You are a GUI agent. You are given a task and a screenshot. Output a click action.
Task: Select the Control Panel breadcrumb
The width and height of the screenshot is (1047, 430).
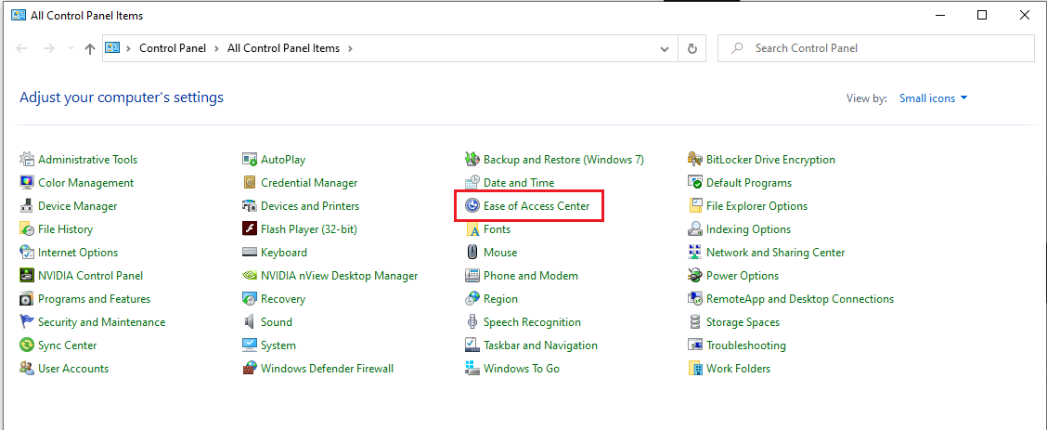tap(174, 48)
